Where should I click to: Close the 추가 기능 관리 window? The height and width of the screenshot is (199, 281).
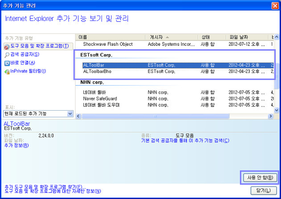click(x=275, y=6)
